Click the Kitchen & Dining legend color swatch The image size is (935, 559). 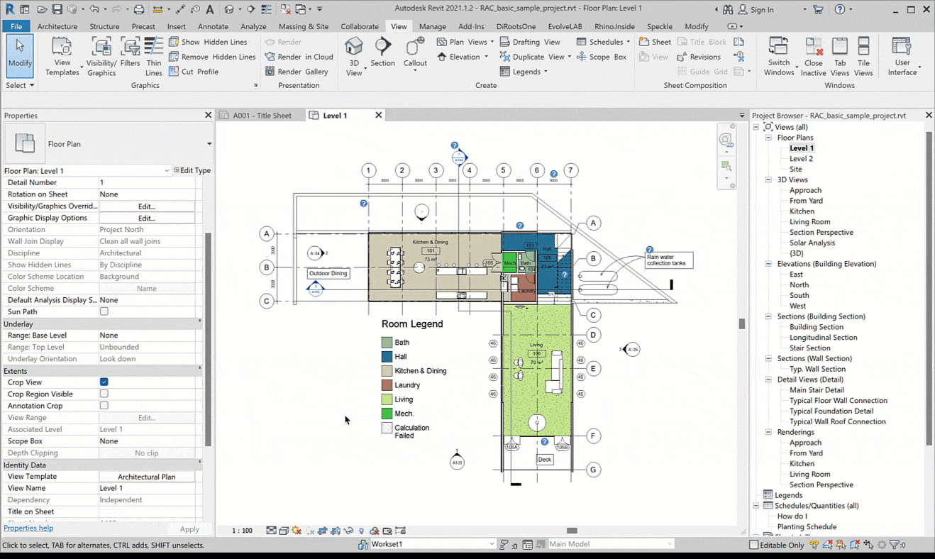tap(387, 371)
